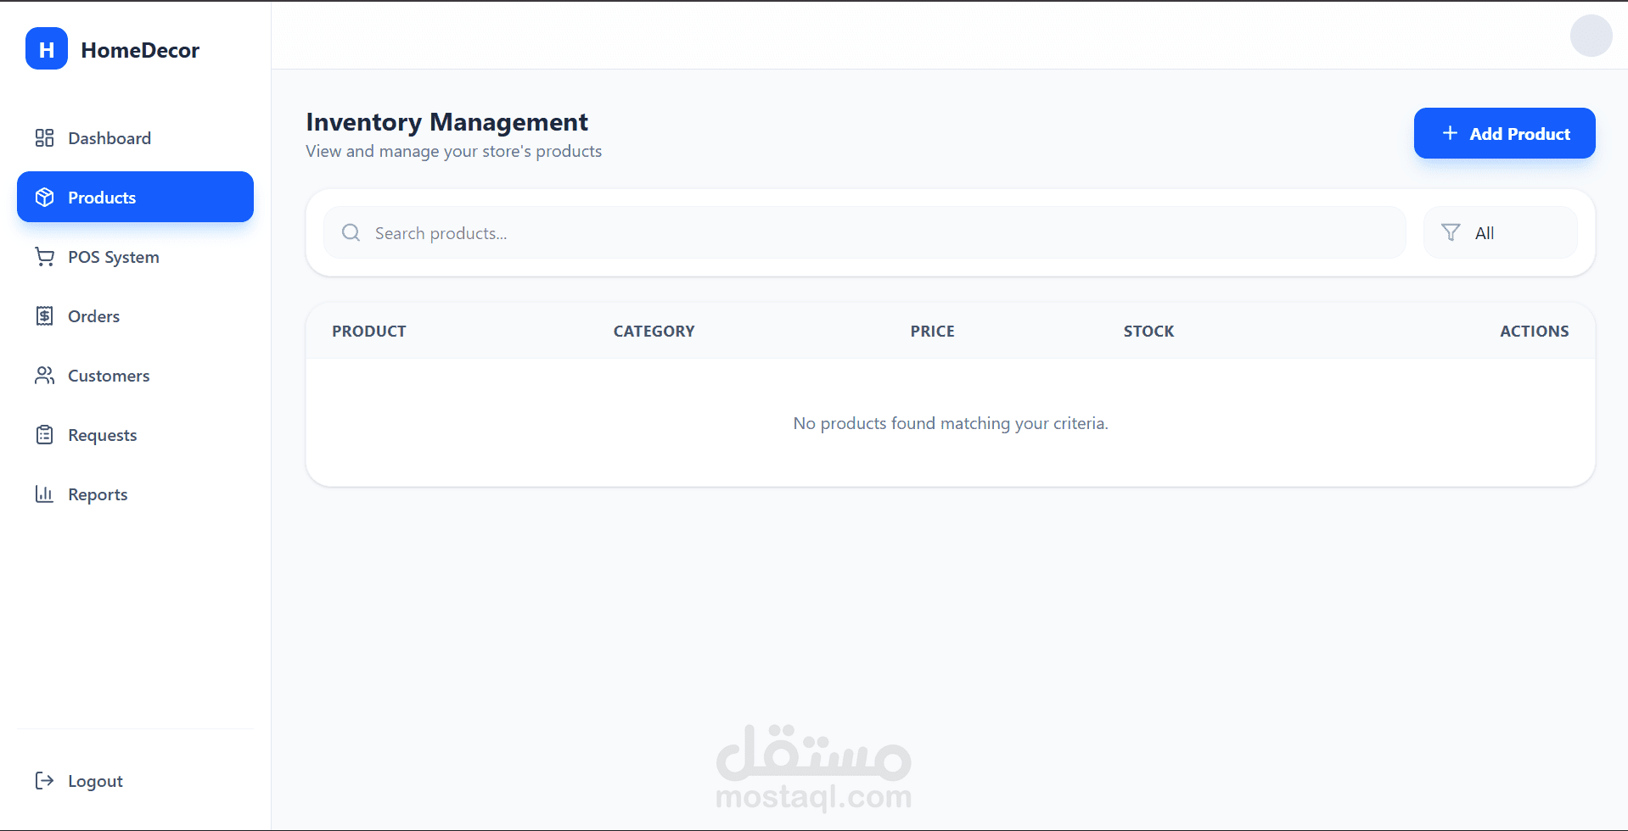This screenshot has height=831, width=1628.
Task: Click the Orders receipt icon
Action: tap(44, 316)
